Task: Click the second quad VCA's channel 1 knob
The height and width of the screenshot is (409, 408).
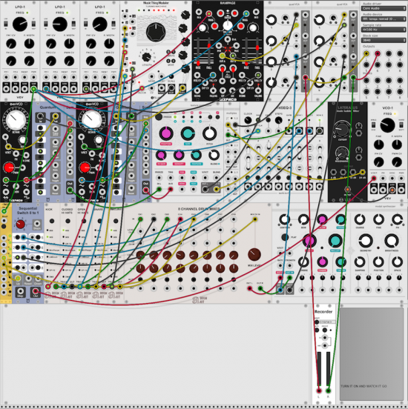Action: (x=319, y=20)
